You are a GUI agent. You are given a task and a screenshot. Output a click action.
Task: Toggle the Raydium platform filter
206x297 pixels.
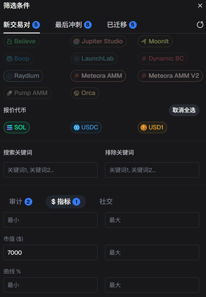pyautogui.click(x=23, y=76)
